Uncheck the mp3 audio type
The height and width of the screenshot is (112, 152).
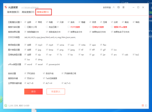click(36, 45)
